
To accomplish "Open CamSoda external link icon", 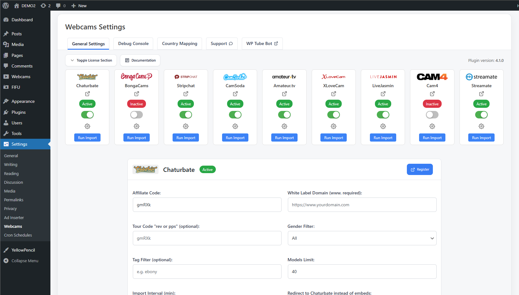I will pyautogui.click(x=235, y=94).
